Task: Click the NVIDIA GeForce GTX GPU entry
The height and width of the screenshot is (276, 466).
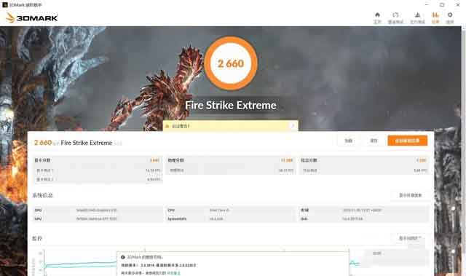Action: 98,218
